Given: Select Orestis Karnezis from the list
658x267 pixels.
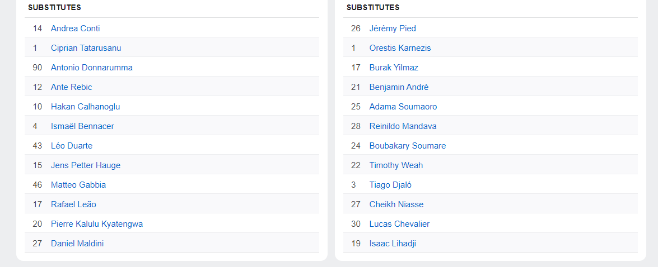Looking at the screenshot, I should point(400,48).
